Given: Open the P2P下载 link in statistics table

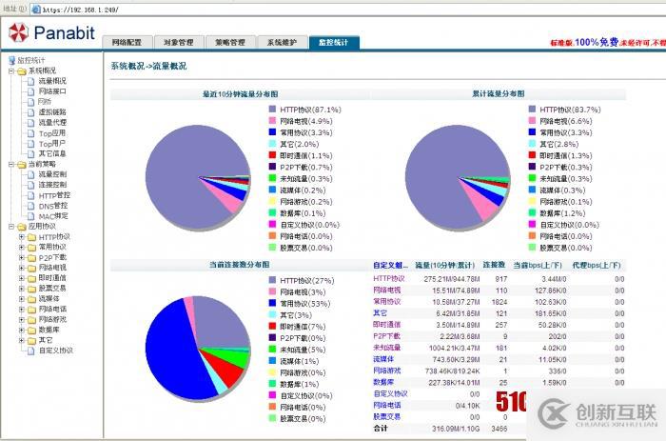Looking at the screenshot, I should click(386, 336).
